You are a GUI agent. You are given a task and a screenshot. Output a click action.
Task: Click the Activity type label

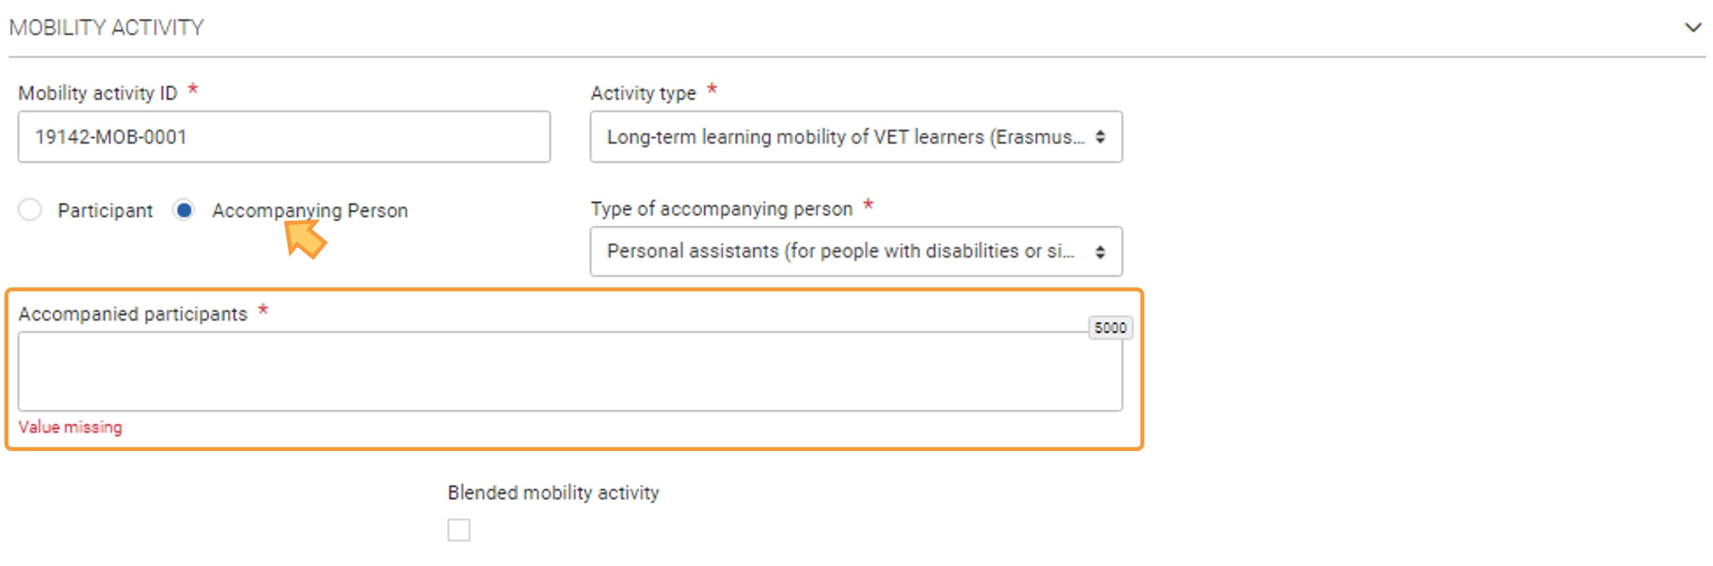[x=643, y=93]
